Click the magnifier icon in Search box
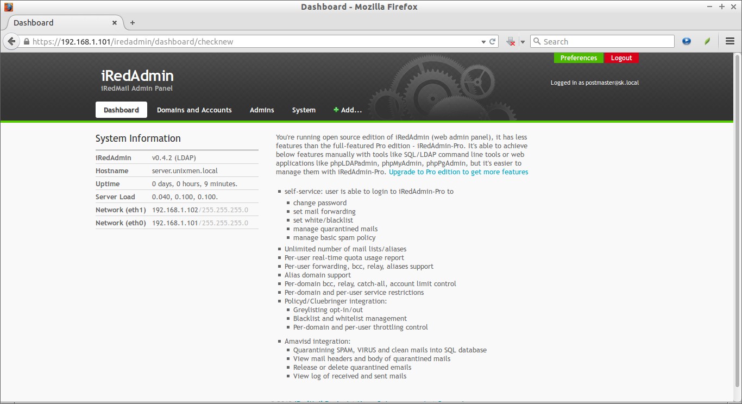 click(x=537, y=41)
